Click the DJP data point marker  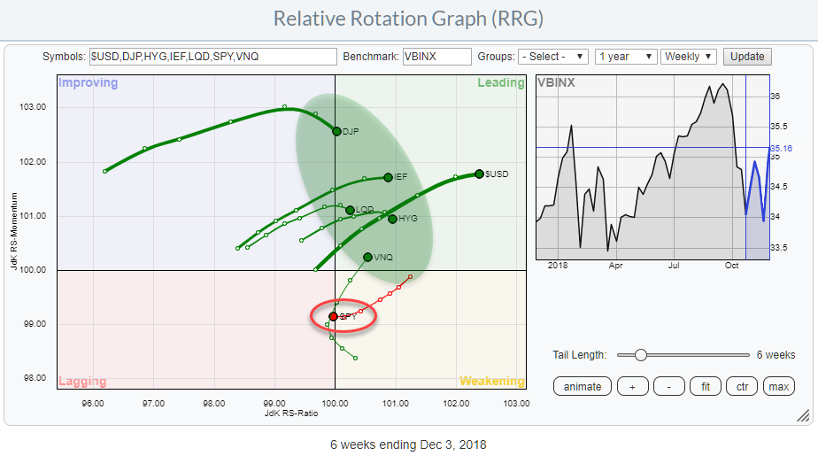click(336, 131)
